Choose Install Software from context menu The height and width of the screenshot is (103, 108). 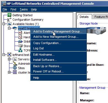(x=58, y=60)
